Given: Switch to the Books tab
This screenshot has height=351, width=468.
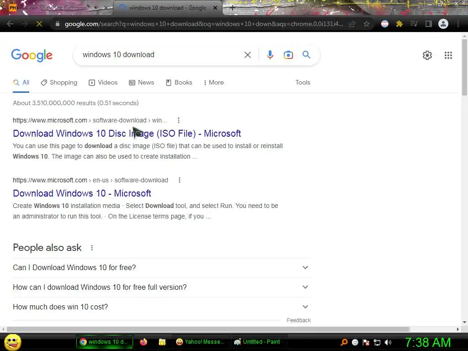Looking at the screenshot, I should point(179,83).
